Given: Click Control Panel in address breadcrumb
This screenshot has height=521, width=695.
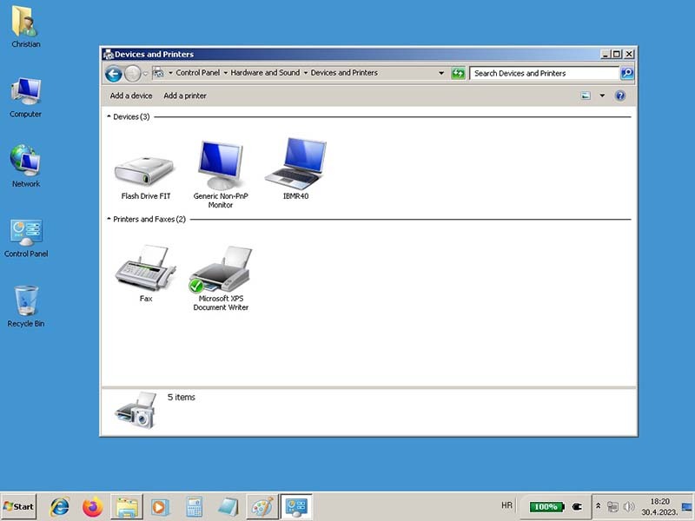Looking at the screenshot, I should 197,73.
